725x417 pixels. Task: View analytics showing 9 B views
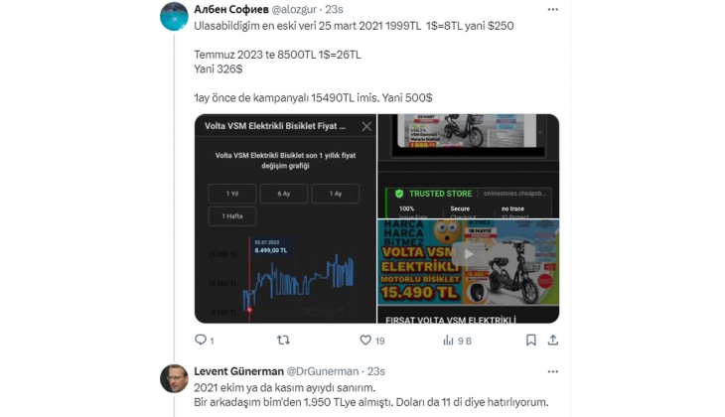tap(448, 341)
